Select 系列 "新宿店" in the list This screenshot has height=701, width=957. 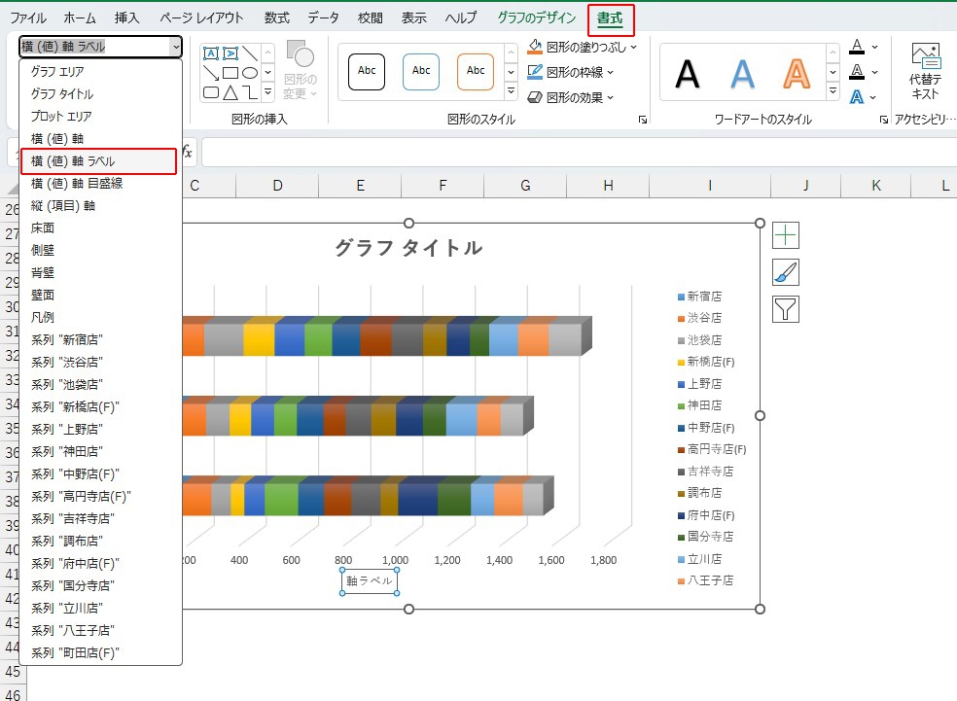tap(66, 339)
